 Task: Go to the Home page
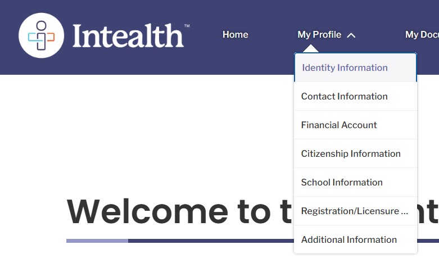[x=235, y=35]
